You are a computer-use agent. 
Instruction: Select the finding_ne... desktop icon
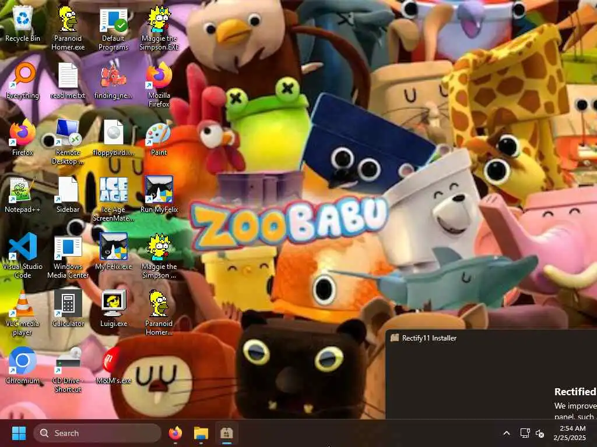[113, 80]
